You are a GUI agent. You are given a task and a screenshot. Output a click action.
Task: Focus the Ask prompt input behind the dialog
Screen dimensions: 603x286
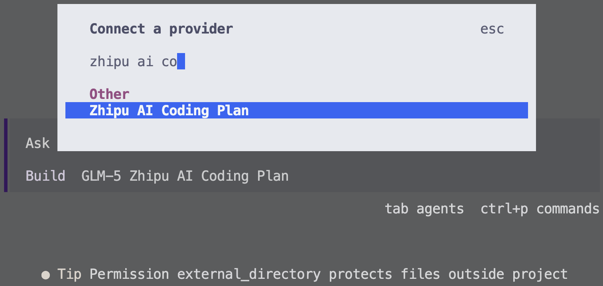(37, 143)
